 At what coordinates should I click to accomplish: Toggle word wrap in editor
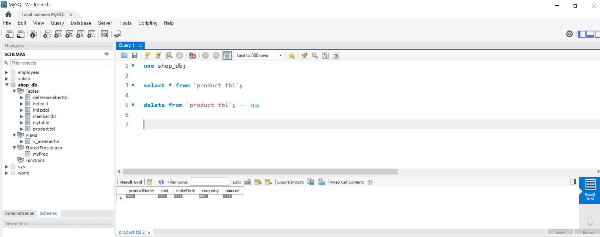pyautogui.click(x=336, y=55)
